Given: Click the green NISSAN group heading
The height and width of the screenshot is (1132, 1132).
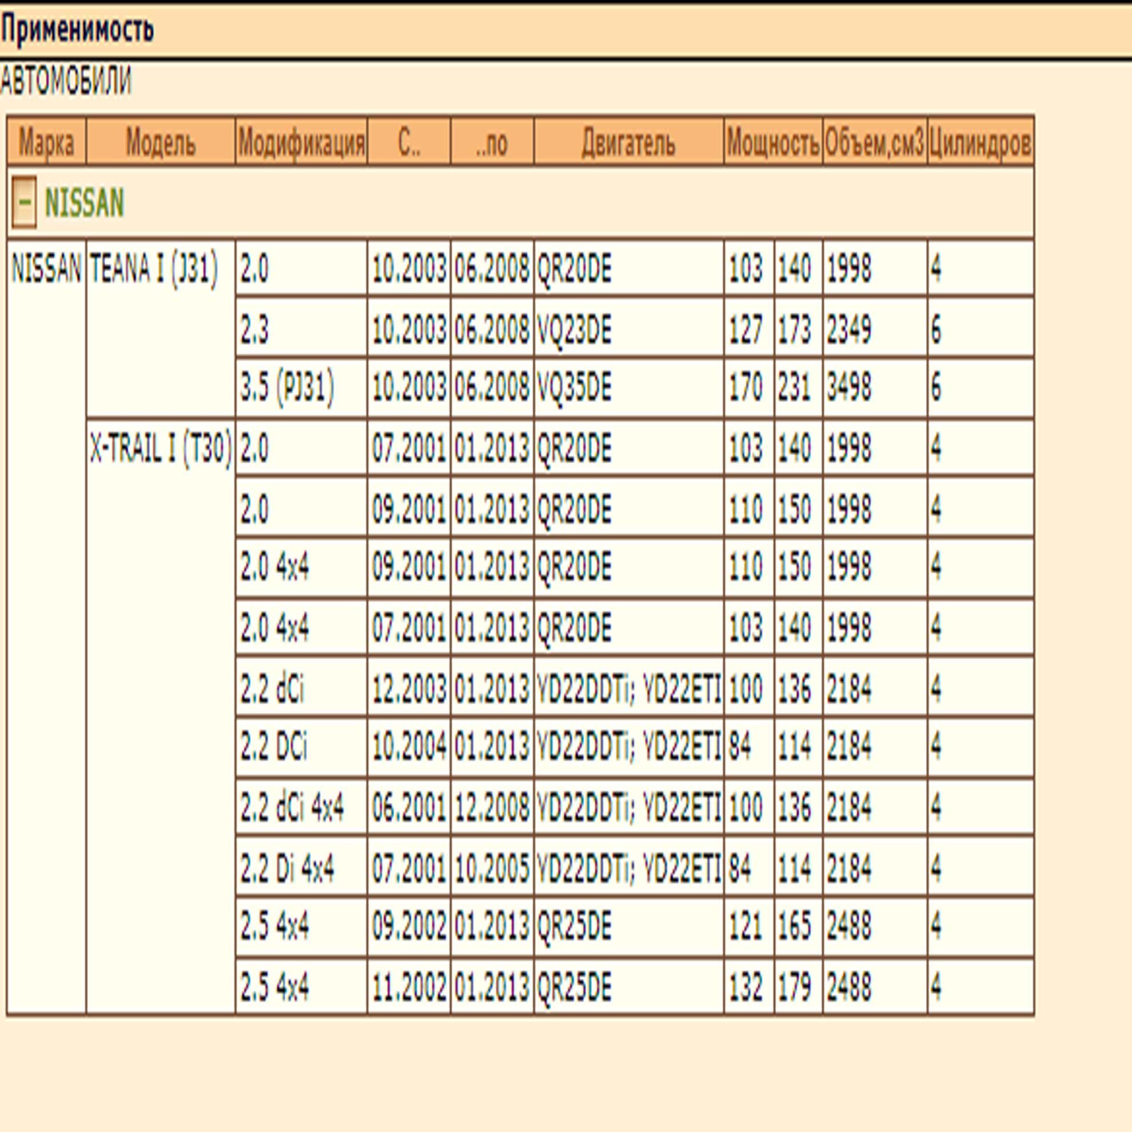Looking at the screenshot, I should 85,203.
